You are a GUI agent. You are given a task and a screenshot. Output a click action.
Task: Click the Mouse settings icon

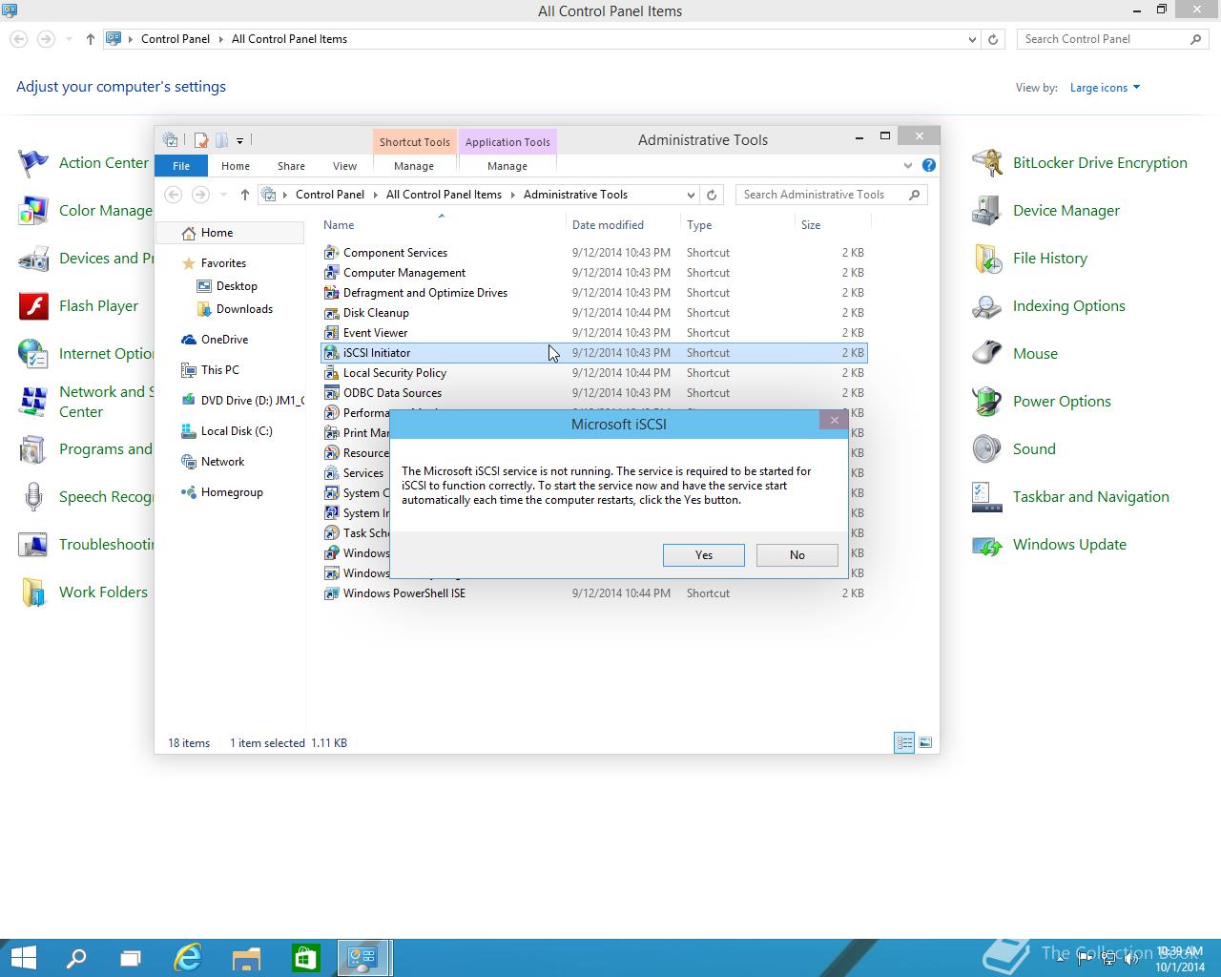point(986,354)
